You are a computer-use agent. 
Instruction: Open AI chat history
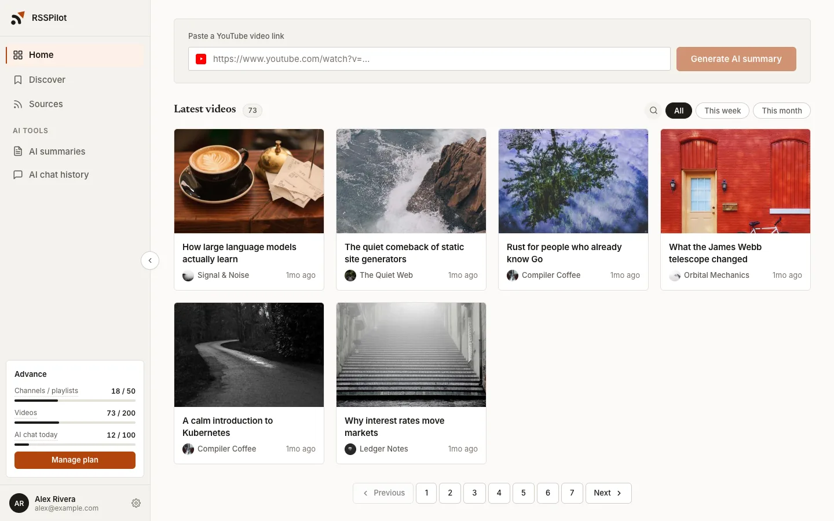point(75,175)
